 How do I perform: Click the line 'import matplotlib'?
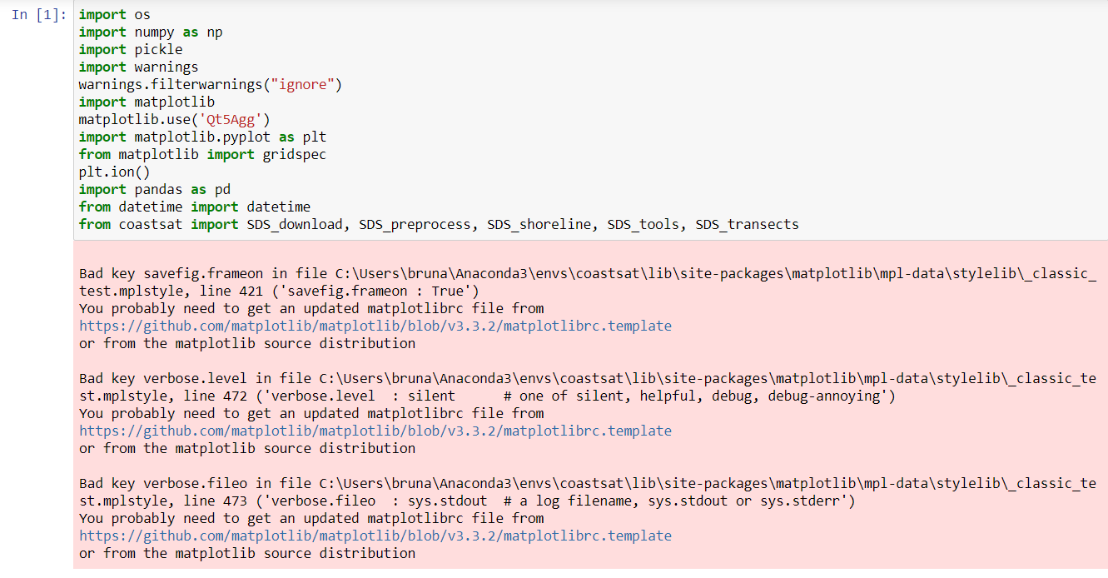(147, 102)
